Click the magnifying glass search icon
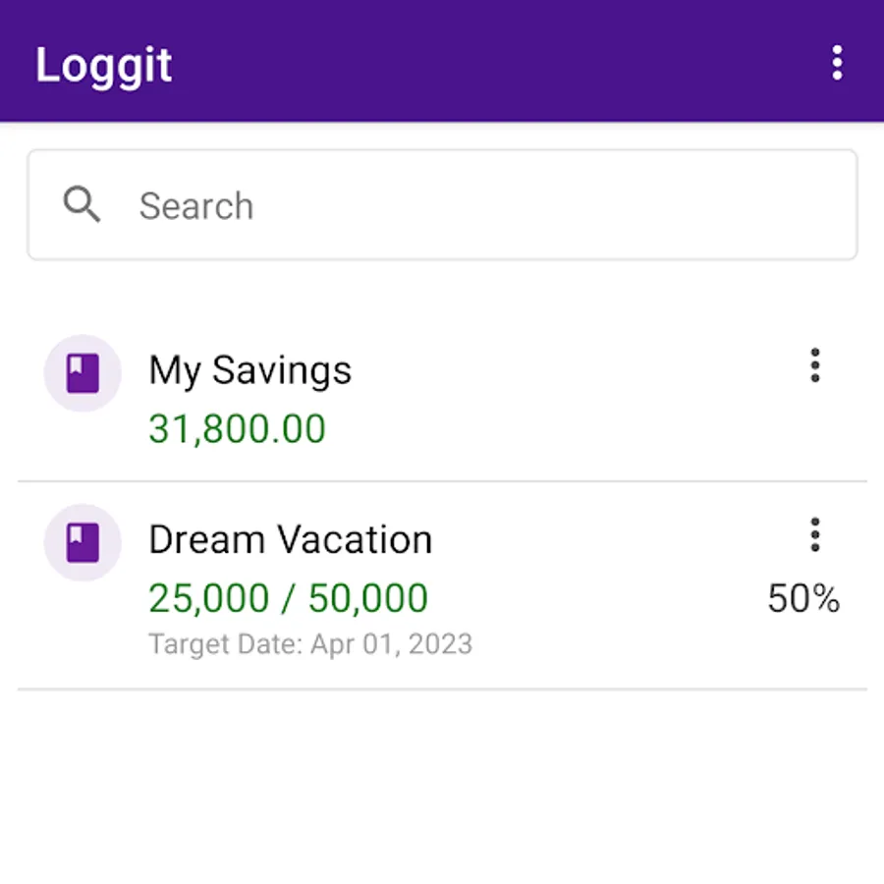 point(82,205)
